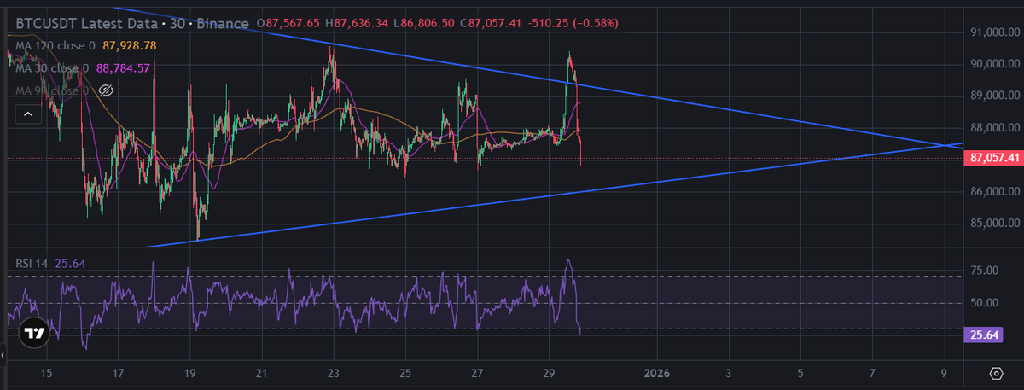Click the current price label 87,057.41
The width and height of the screenshot is (1024, 390).
(x=992, y=158)
